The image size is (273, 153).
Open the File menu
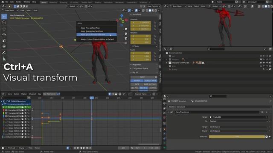(7, 2)
